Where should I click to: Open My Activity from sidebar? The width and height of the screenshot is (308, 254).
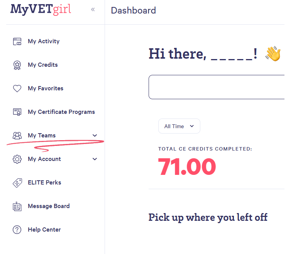pos(44,41)
